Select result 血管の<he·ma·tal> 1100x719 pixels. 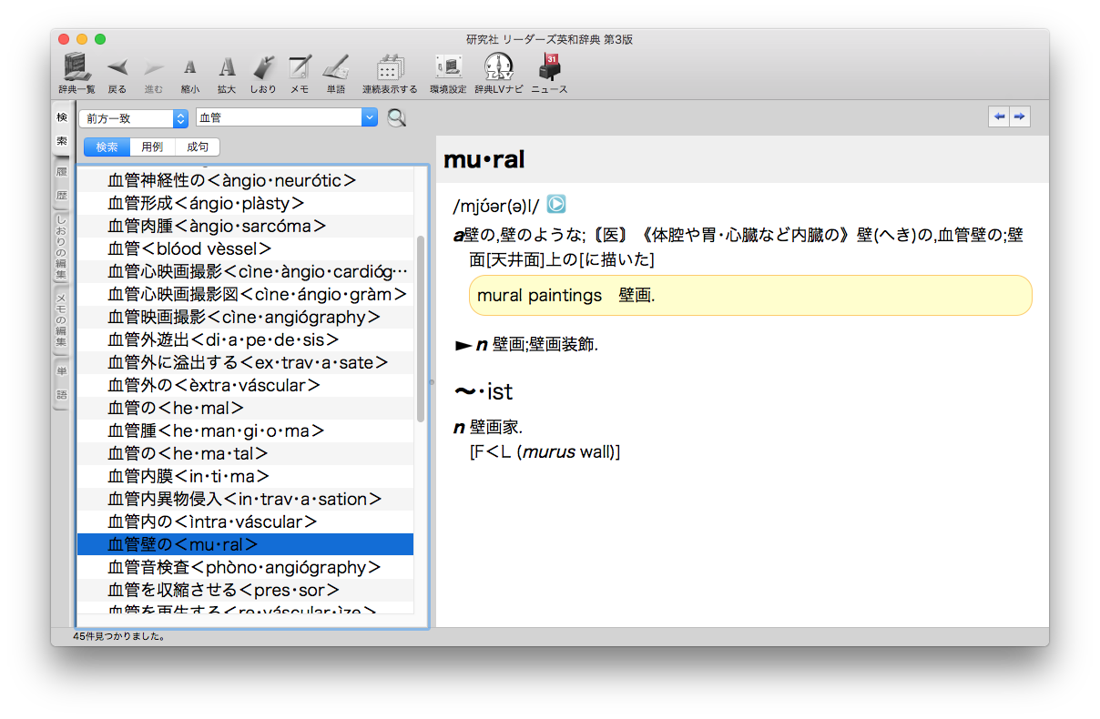(245, 453)
